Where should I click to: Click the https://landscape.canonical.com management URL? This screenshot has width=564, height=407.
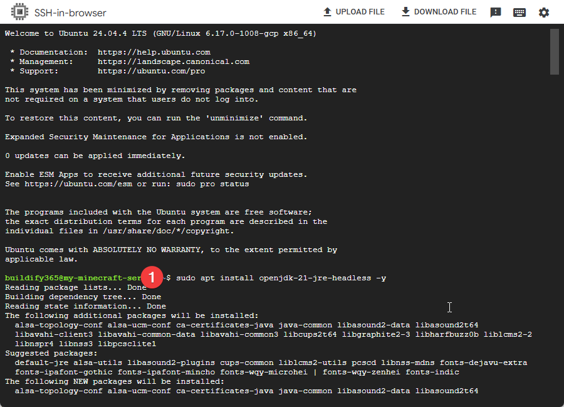(x=174, y=61)
